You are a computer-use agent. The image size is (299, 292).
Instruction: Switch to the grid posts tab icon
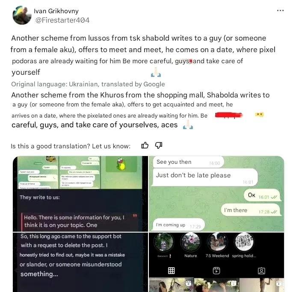[x=171, y=271]
